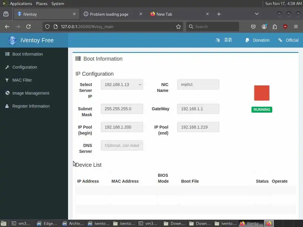Viewport: 303px width, 227px height.
Task: Click the MAC Address column header
Action: point(125,181)
